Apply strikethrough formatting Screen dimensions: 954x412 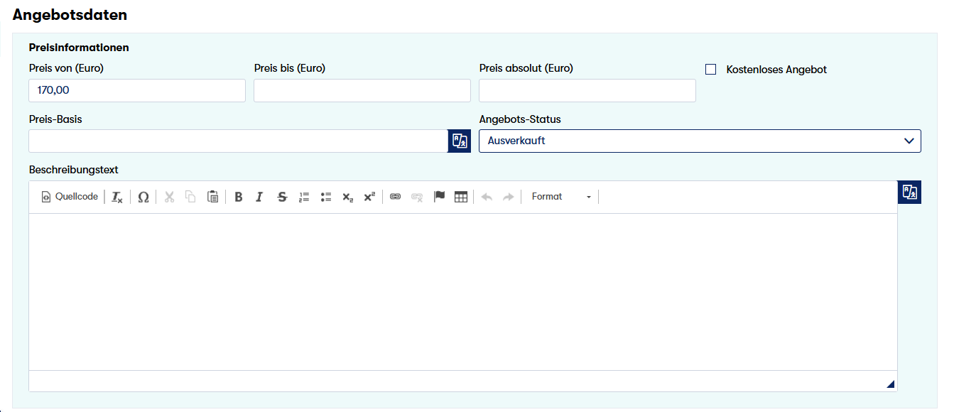(x=282, y=197)
